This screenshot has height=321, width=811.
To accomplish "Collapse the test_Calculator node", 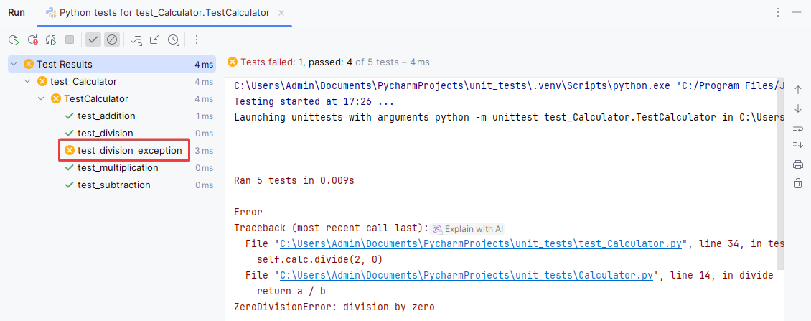I will pyautogui.click(x=27, y=82).
